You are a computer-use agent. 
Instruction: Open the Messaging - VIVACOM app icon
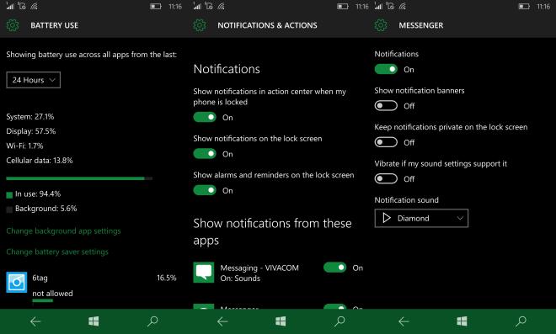tap(204, 273)
